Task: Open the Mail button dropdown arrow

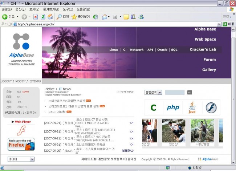Action: pos(109,17)
